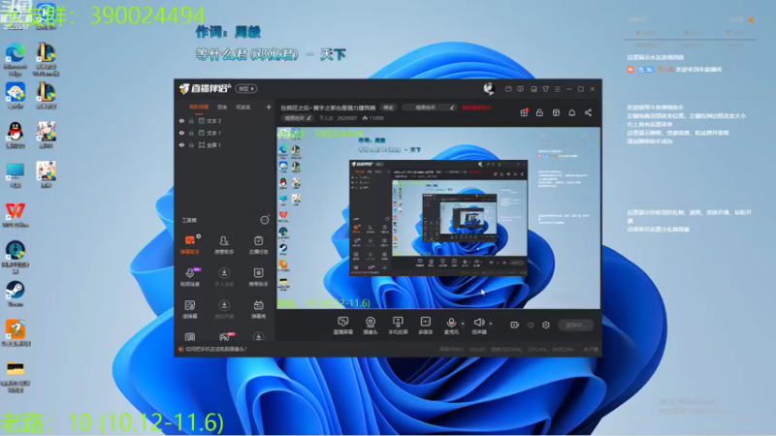This screenshot has height=436, width=776.
Task: Click the unlock padlock icon in header
Action: (x=540, y=112)
